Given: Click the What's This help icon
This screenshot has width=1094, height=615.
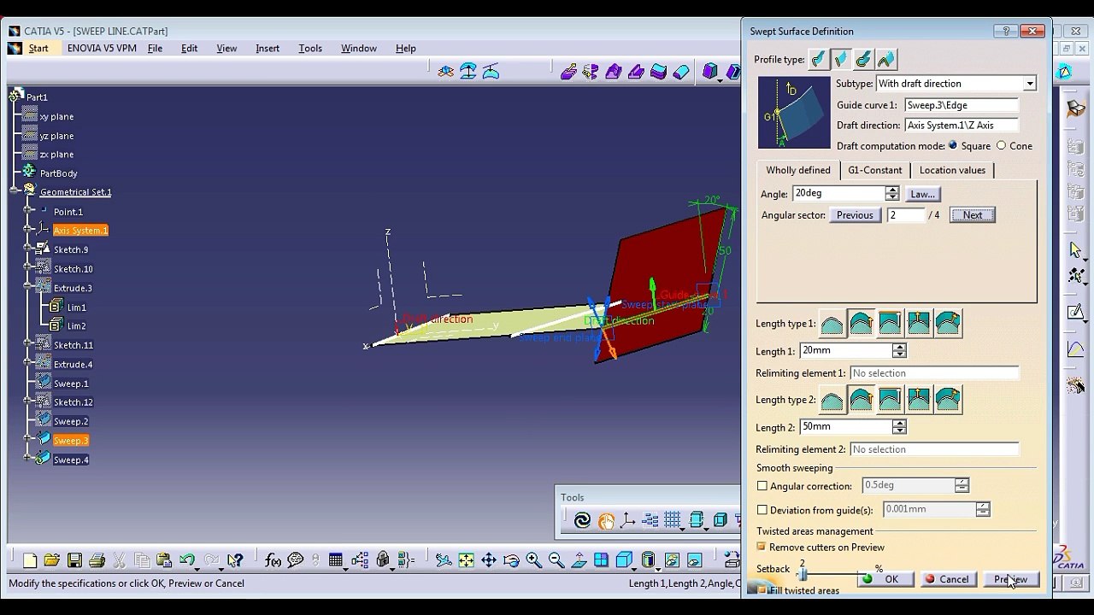Looking at the screenshot, I should pyautogui.click(x=235, y=560).
